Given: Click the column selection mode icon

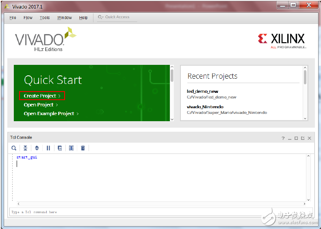Looking at the screenshot, I should click(71, 148).
